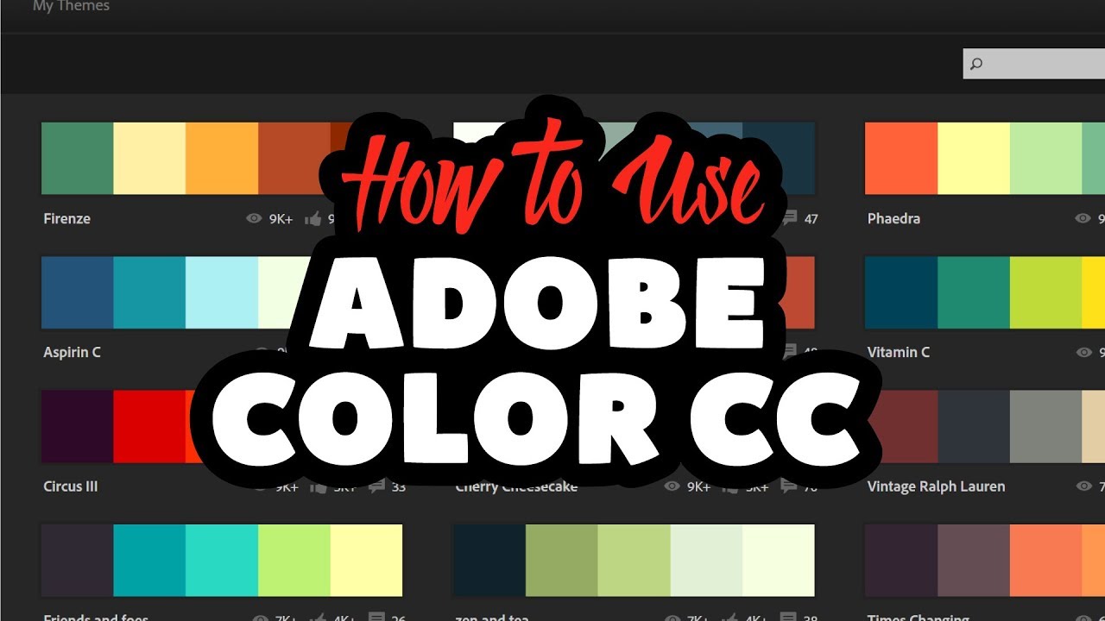The height and width of the screenshot is (621, 1105).
Task: Select the light green swatch in zen and tea
Action: 634,561
